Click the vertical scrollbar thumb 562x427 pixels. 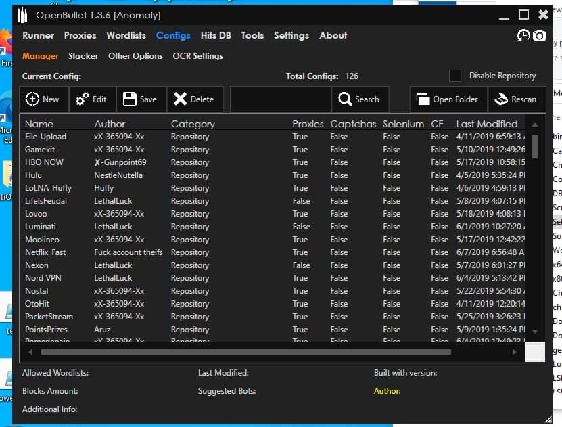pos(535,146)
